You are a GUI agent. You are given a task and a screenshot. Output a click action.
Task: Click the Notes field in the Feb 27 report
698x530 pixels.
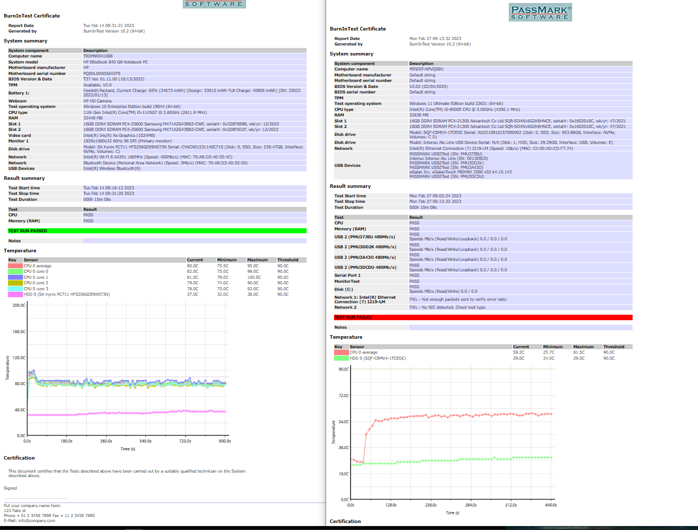[x=520, y=327]
